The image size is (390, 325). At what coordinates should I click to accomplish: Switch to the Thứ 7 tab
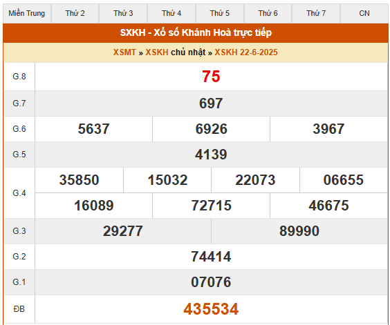pos(316,13)
